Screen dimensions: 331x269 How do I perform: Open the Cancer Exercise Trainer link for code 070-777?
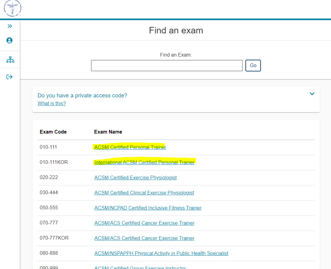click(x=144, y=223)
